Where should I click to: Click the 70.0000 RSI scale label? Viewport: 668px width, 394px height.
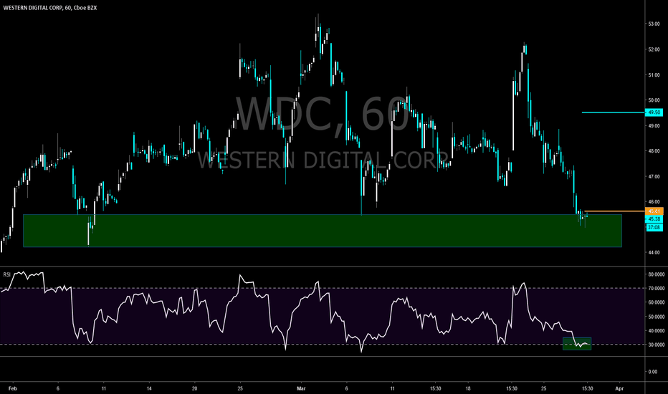656,289
